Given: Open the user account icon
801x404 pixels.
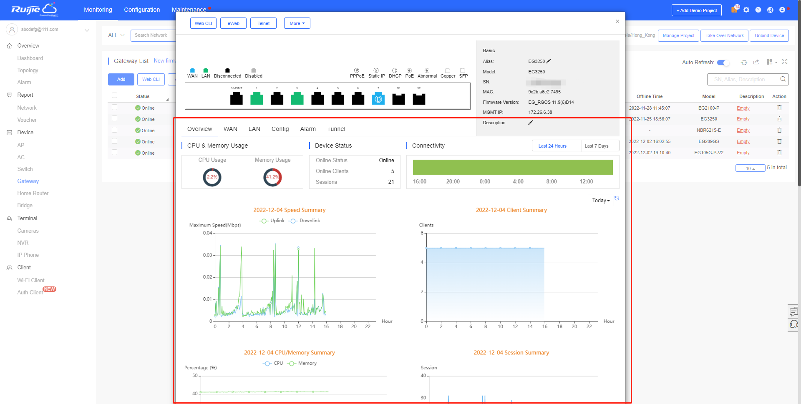Looking at the screenshot, I should pos(782,10).
